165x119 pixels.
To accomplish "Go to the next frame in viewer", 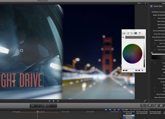I will coord(58,101).
